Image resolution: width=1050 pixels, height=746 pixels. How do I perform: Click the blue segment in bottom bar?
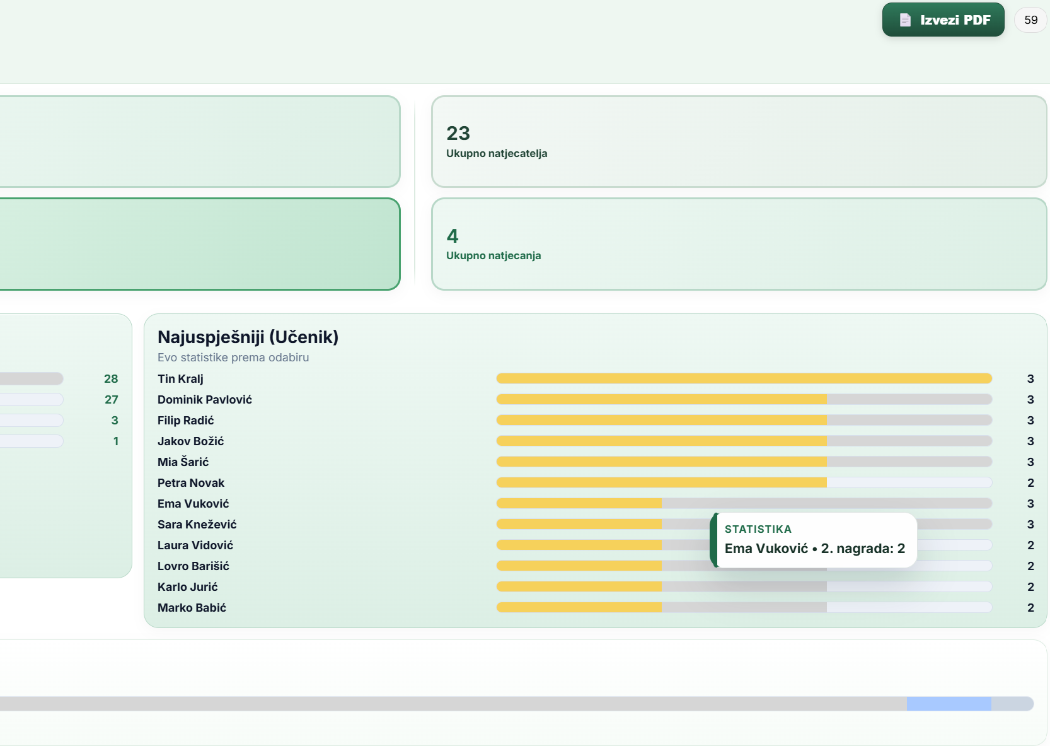[x=949, y=704]
